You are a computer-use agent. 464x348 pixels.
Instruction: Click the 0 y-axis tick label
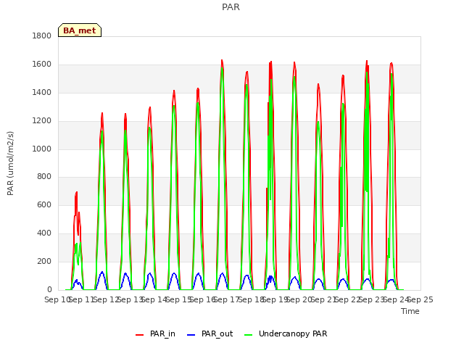[x=49, y=289]
